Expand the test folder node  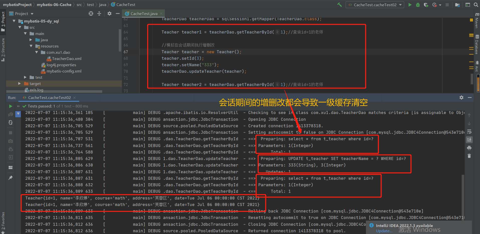tap(25, 77)
